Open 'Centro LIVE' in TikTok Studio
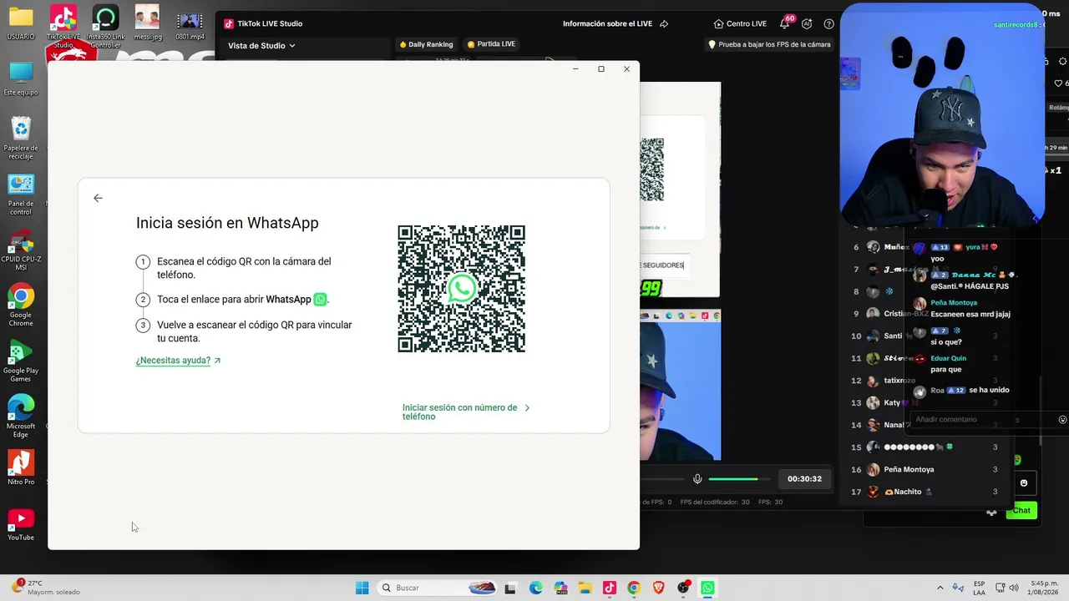 click(740, 24)
